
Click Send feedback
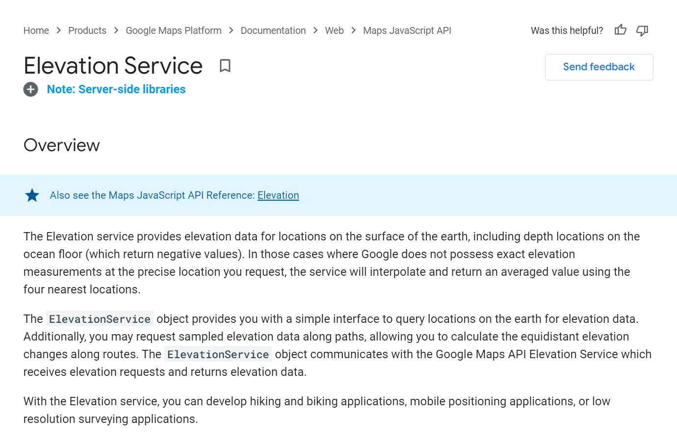[599, 67]
